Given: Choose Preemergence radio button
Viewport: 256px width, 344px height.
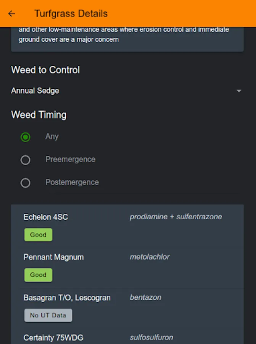Looking at the screenshot, I should [26, 160].
